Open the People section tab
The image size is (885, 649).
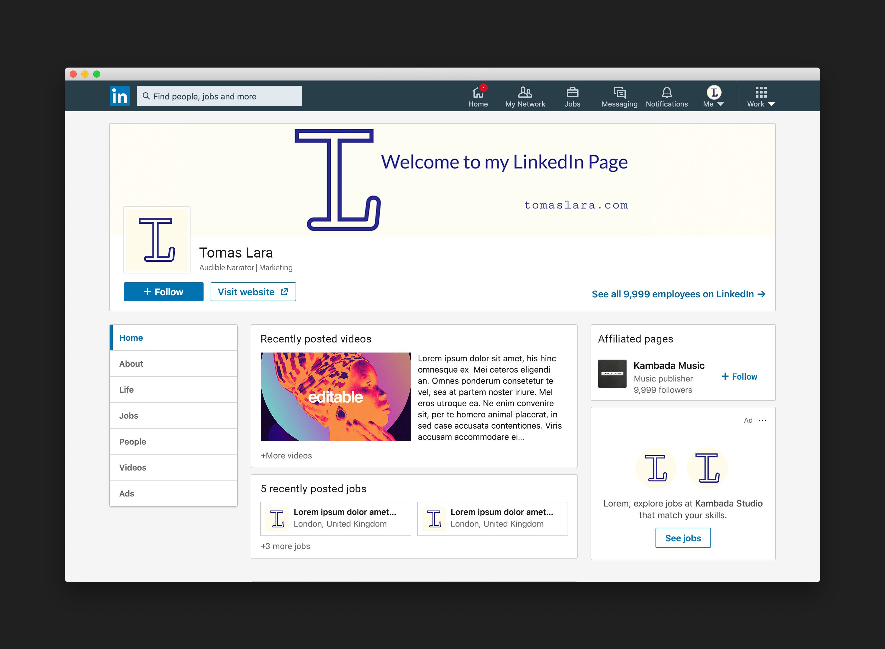click(132, 441)
